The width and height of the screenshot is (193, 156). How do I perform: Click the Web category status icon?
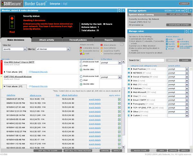point(129,84)
